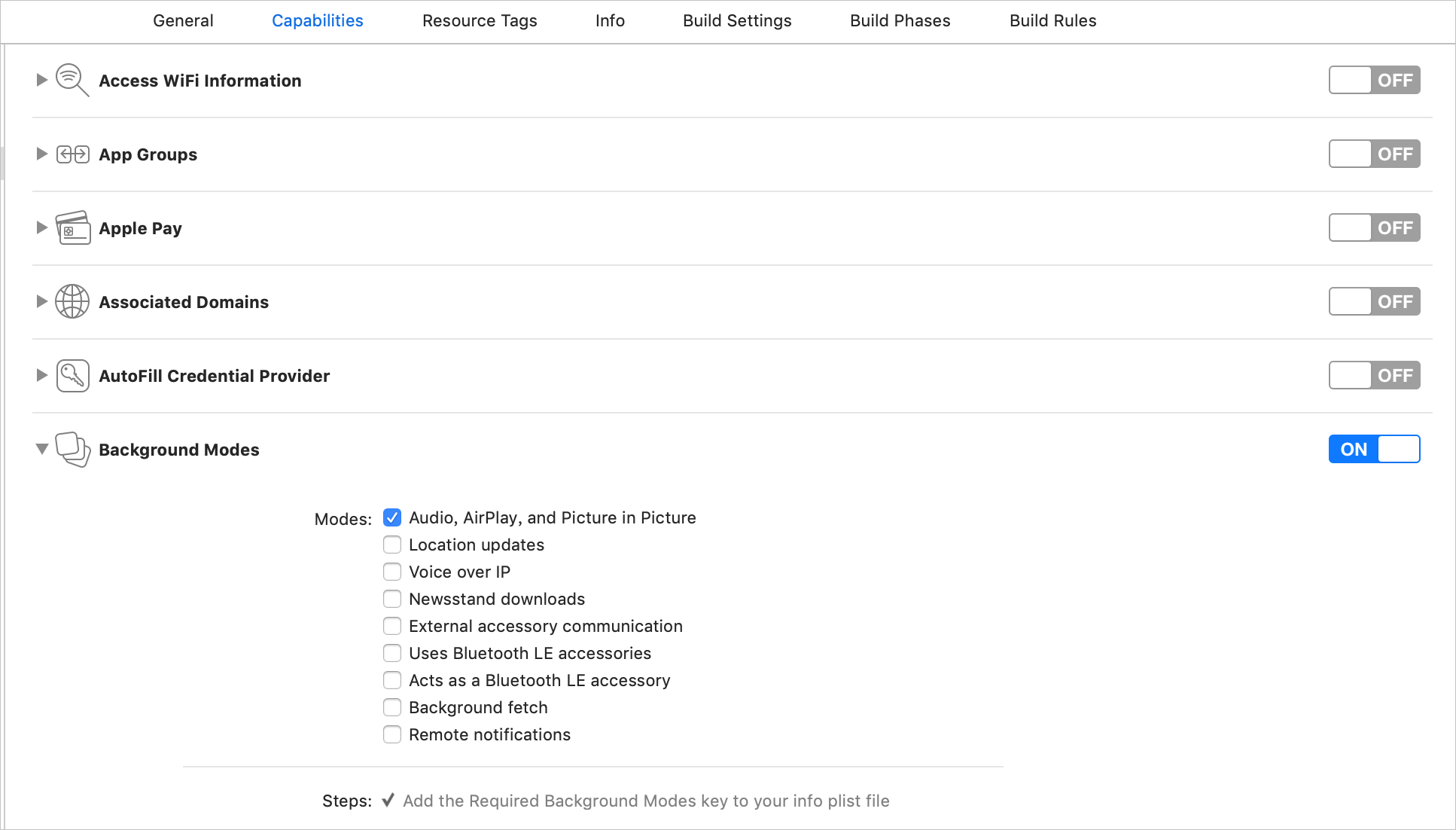Click the Apple Pay title text
1456x830 pixels.
click(141, 228)
